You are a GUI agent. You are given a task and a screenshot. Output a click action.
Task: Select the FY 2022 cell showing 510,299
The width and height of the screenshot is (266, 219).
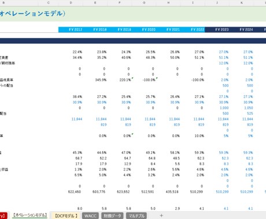196,192
